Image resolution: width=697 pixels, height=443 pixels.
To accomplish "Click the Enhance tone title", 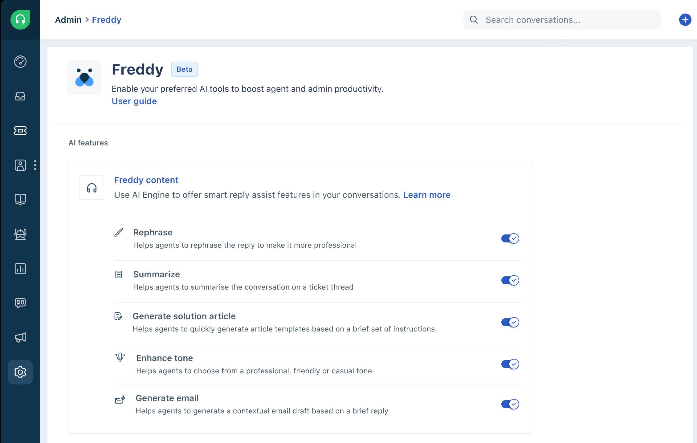I will pyautogui.click(x=165, y=358).
